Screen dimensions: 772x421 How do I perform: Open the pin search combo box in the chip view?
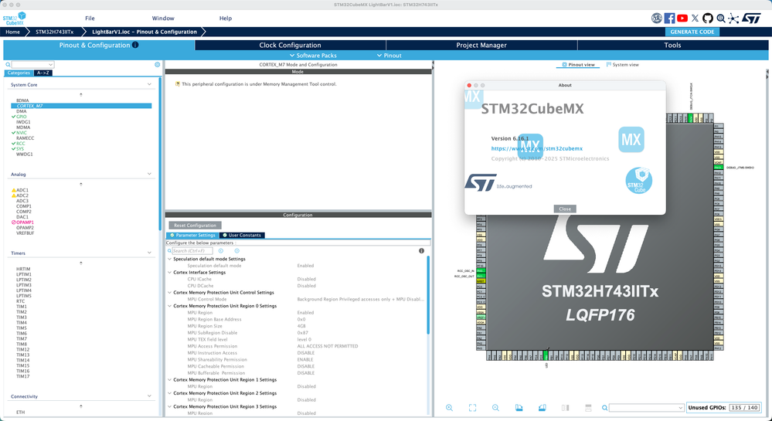click(x=647, y=408)
